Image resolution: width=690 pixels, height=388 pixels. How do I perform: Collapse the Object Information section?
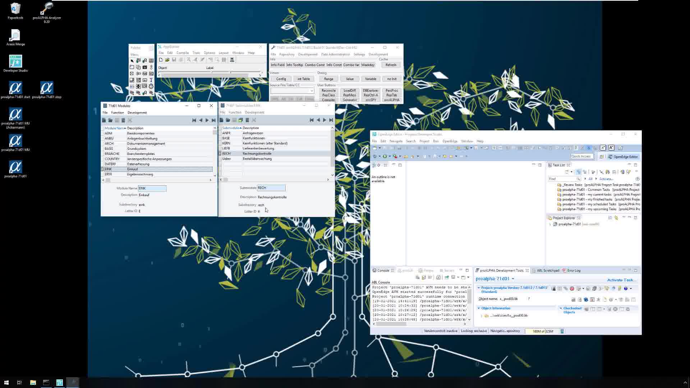click(479, 308)
